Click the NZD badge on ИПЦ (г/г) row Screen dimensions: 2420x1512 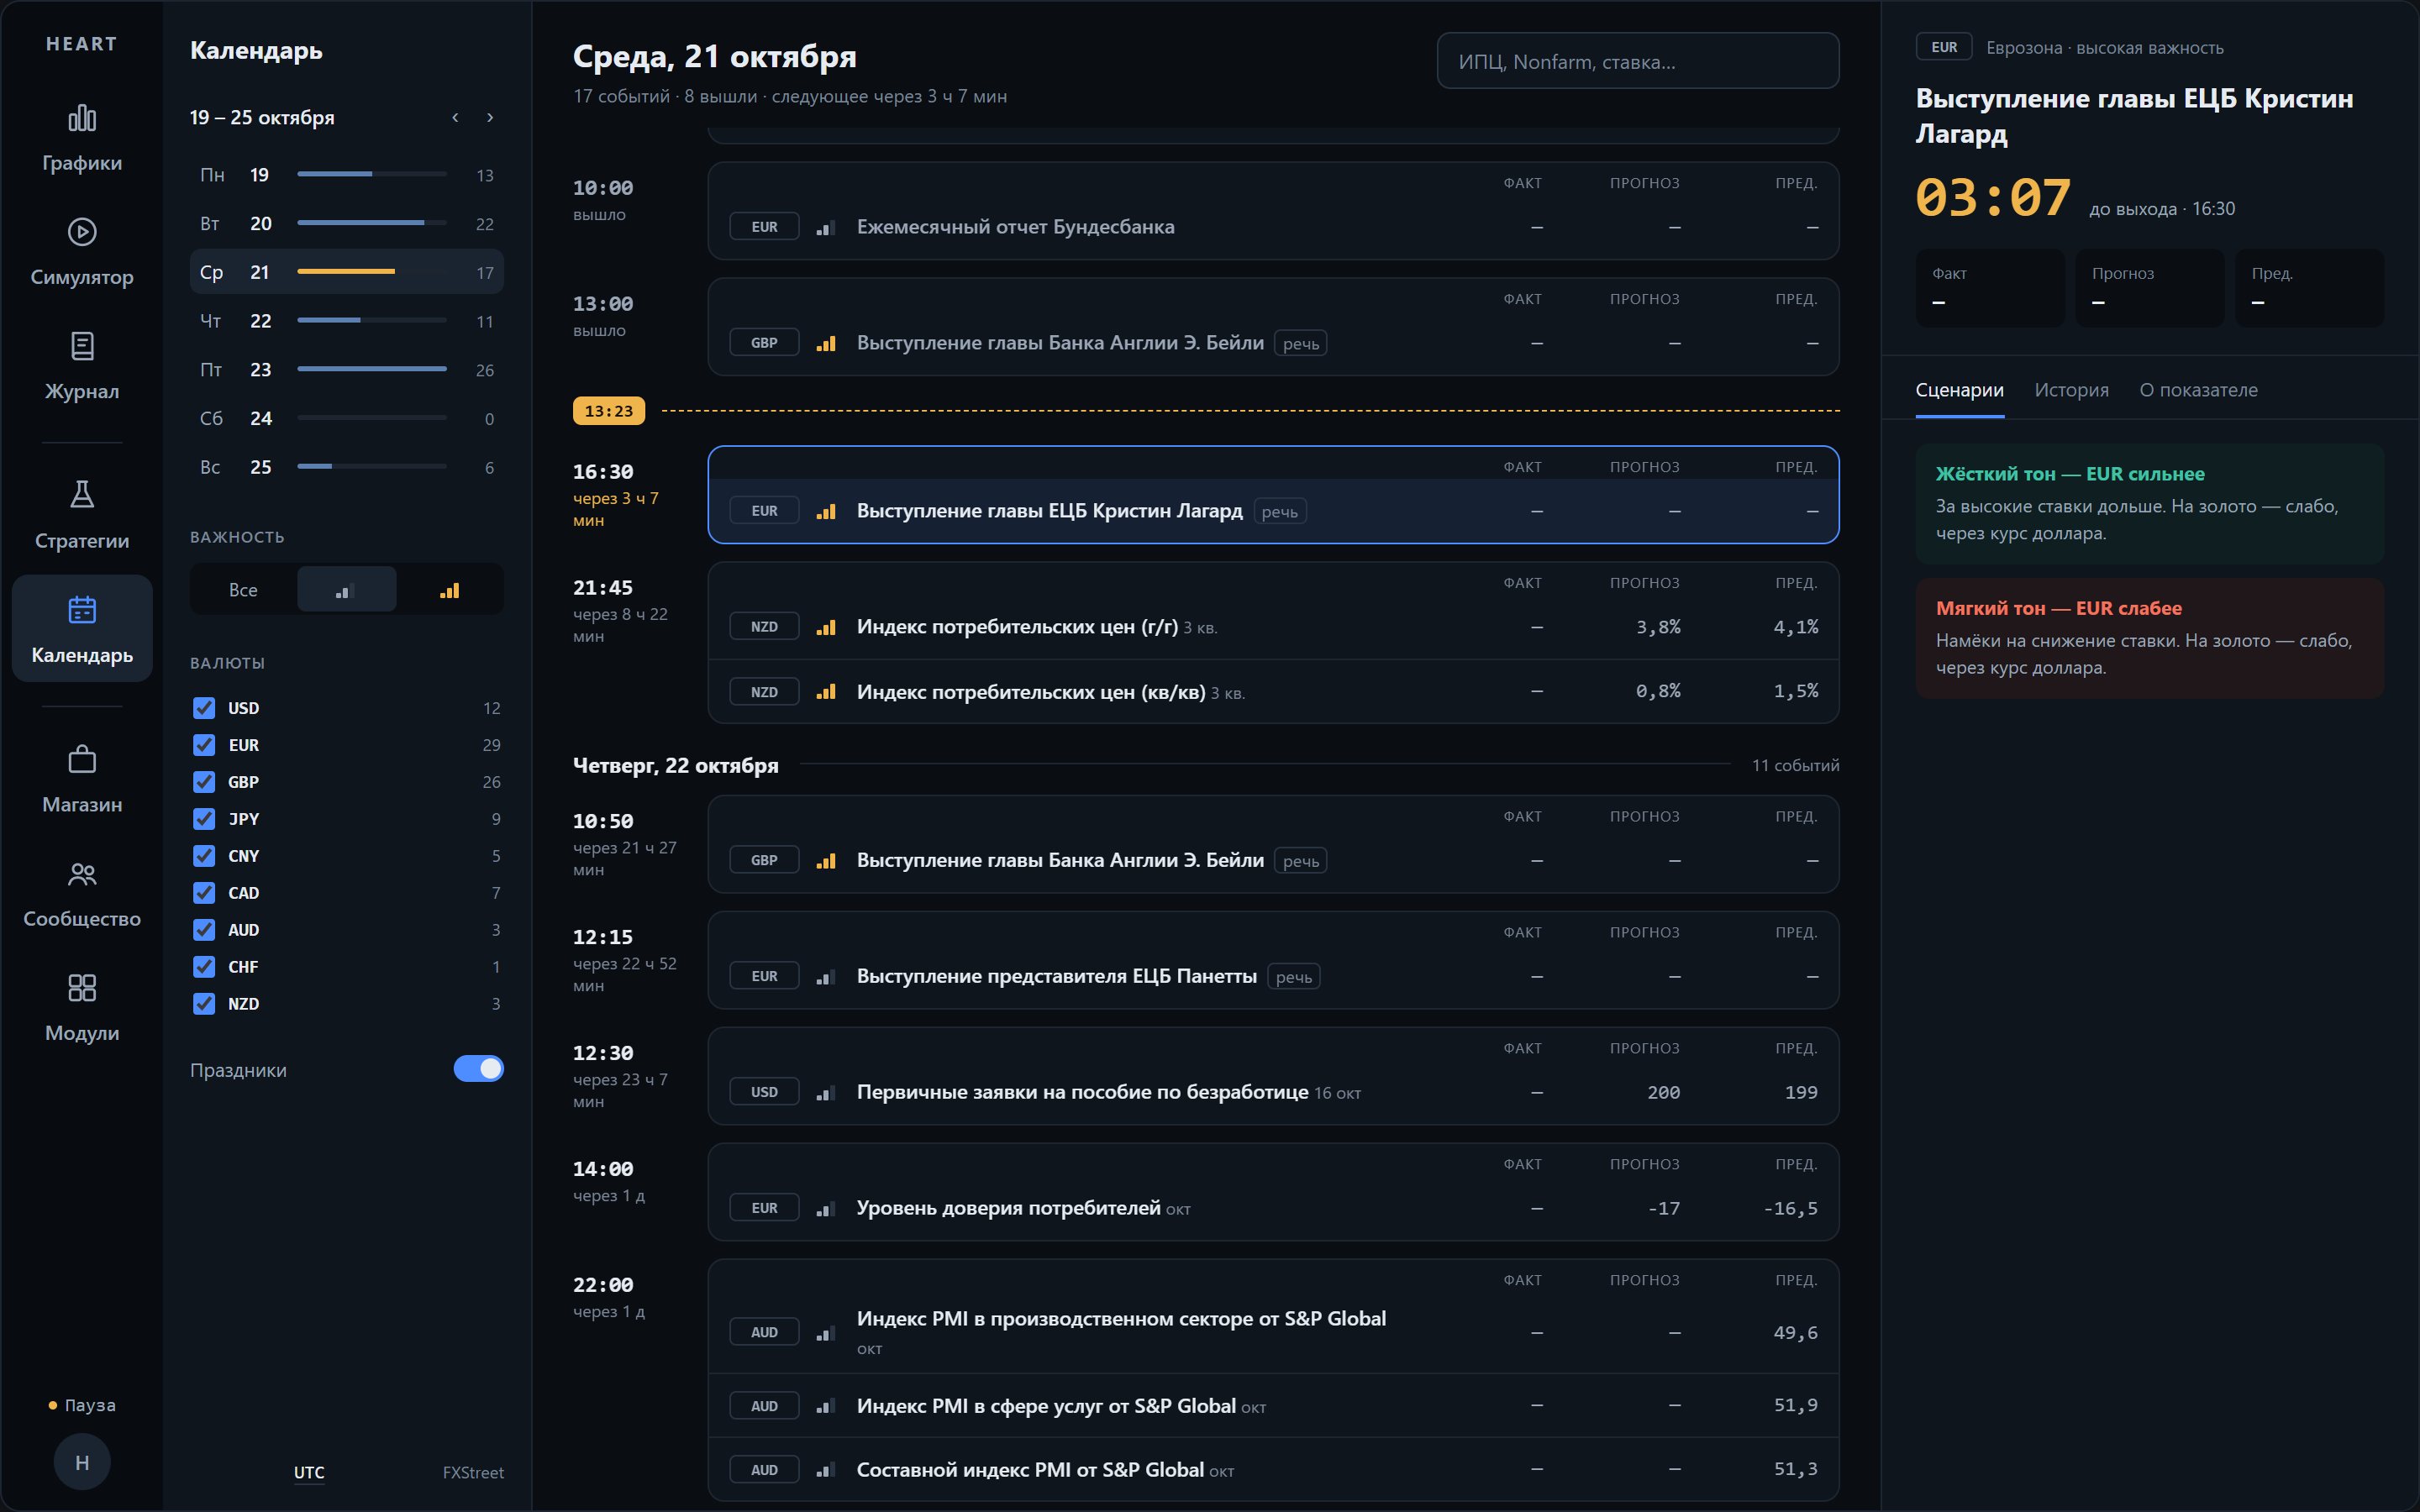coord(764,626)
